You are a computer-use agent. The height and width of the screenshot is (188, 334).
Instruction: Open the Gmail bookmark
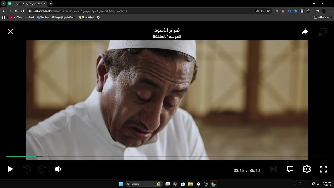pyautogui.click(x=29, y=17)
